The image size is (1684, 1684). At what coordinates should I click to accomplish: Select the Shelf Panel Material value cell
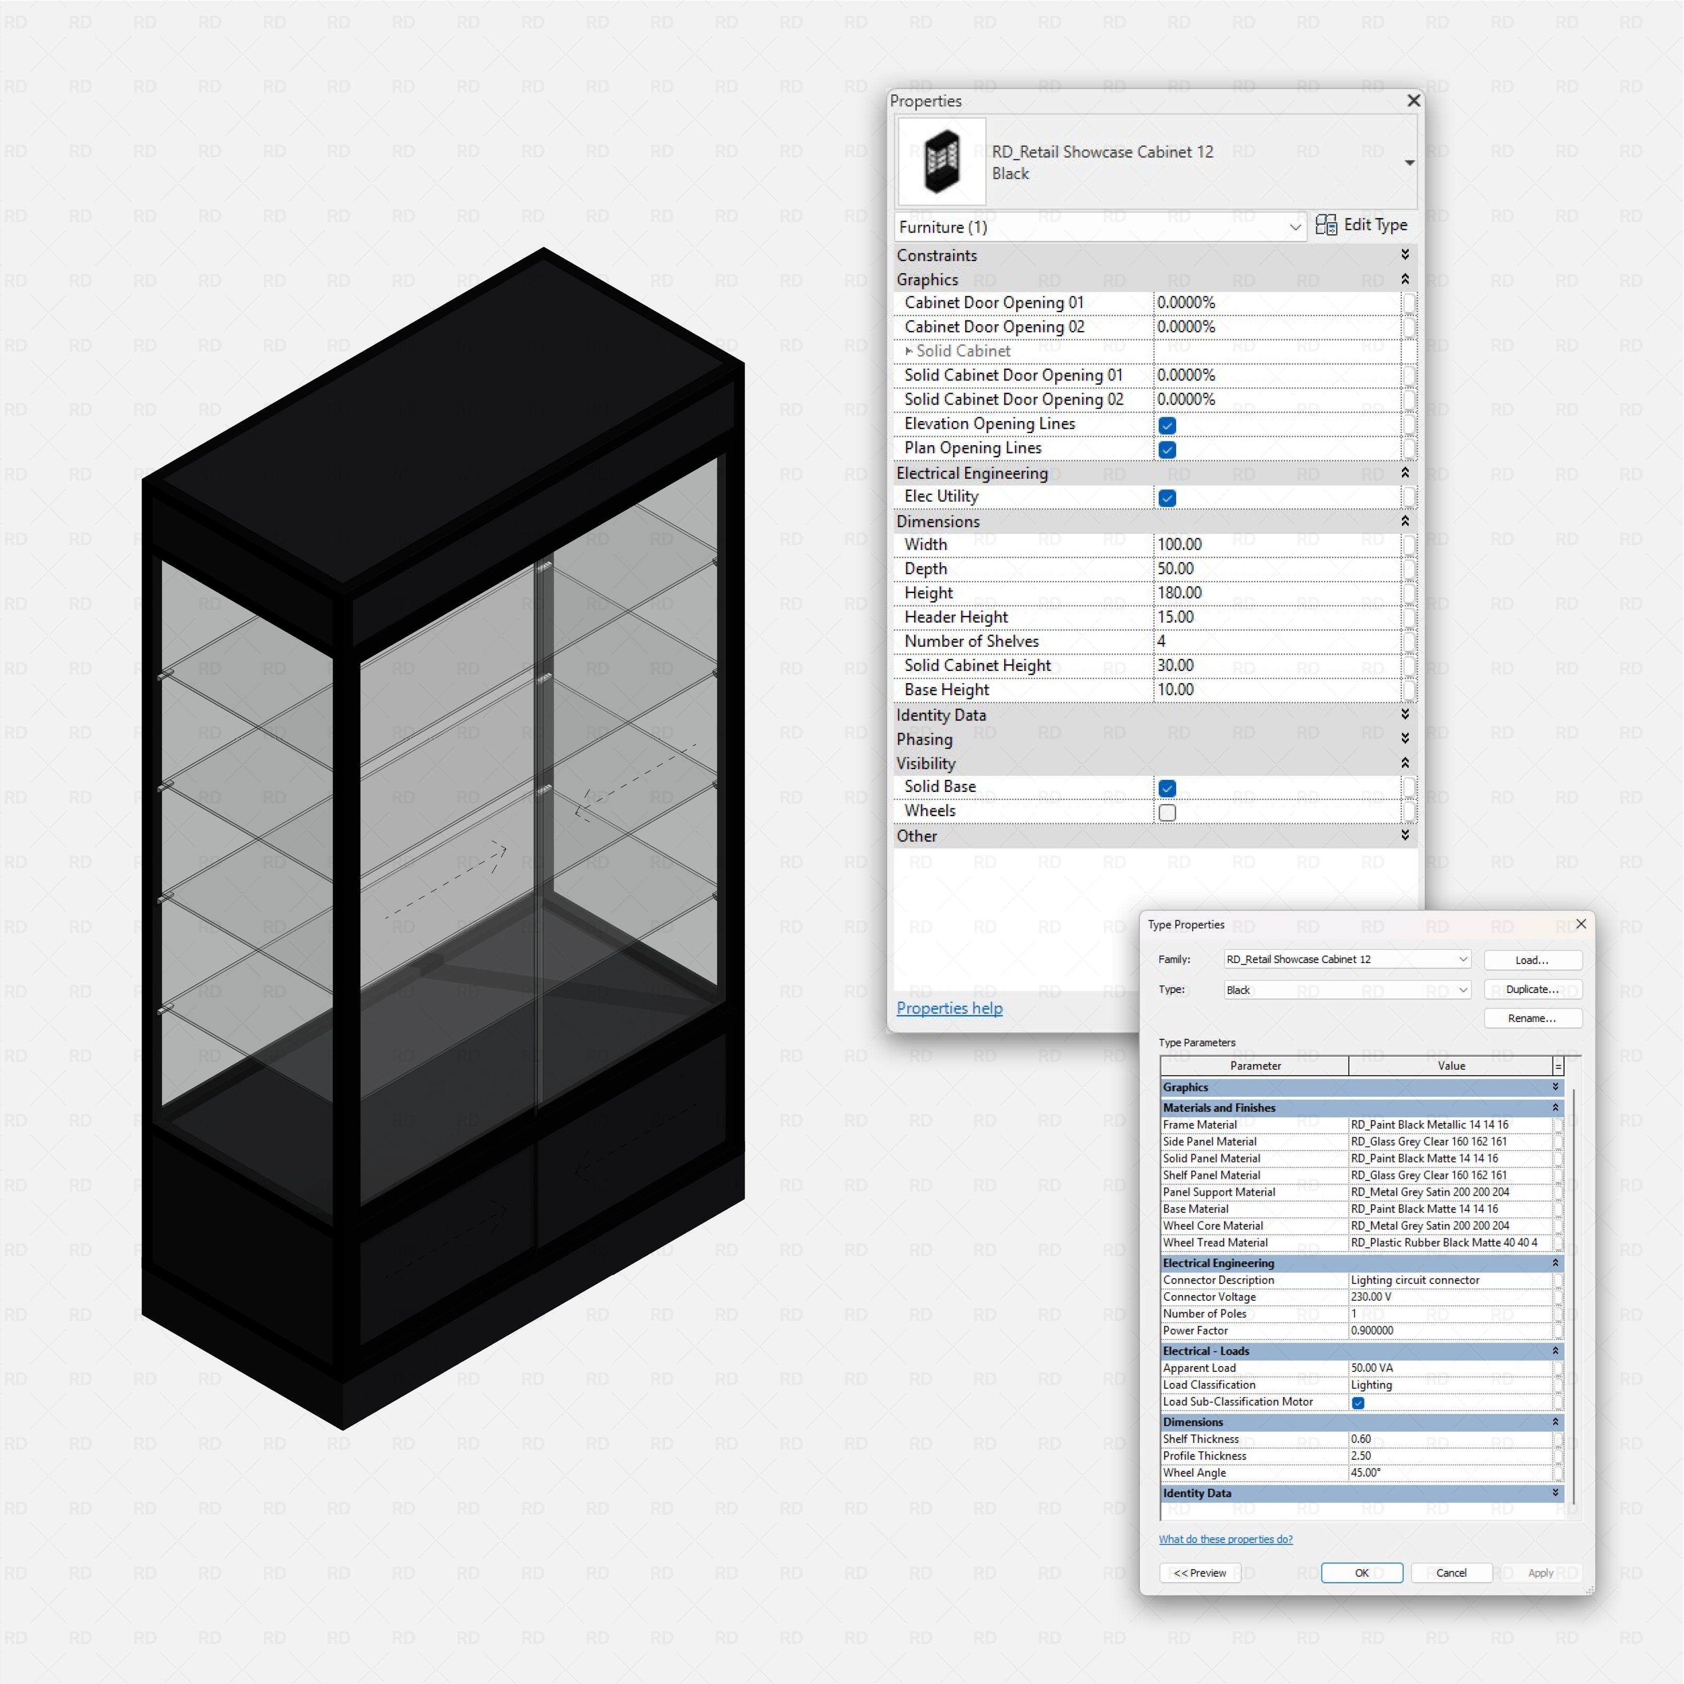[x=1450, y=1175]
